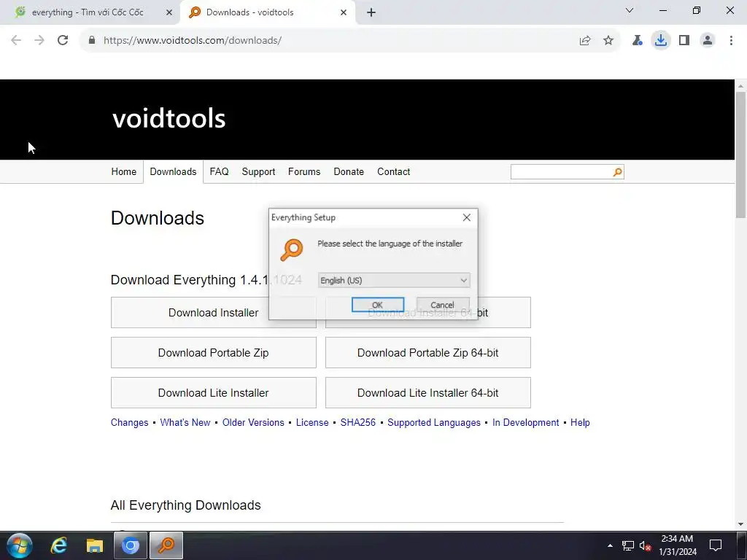747x560 pixels.
Task: Close the 'Downloads - voidtools' tab
Action: 344,12
